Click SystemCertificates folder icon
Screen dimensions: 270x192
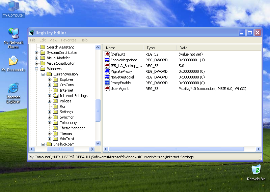pos(43,53)
